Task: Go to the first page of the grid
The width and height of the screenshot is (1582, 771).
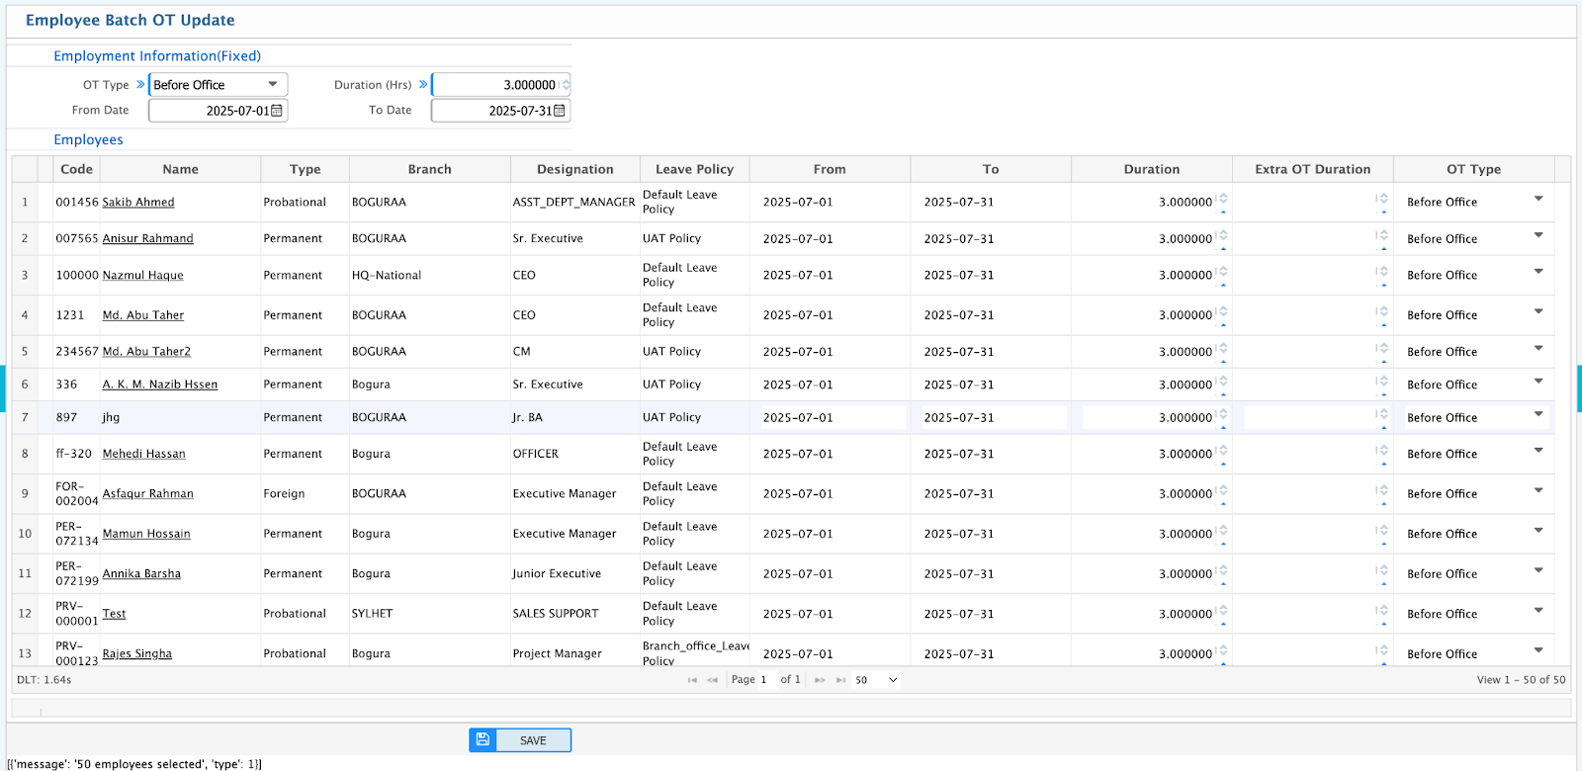Action: [x=692, y=680]
